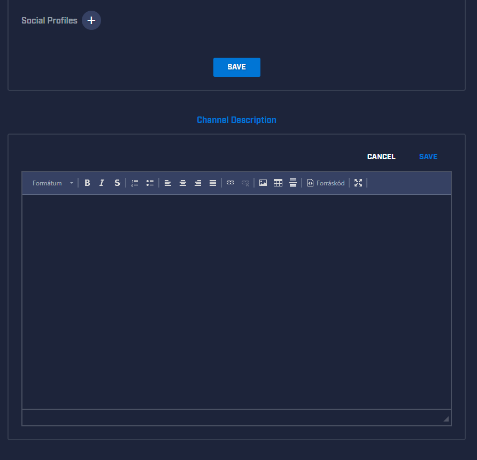Toggle italic formatting
Screen dimensions: 477x460
tap(102, 183)
